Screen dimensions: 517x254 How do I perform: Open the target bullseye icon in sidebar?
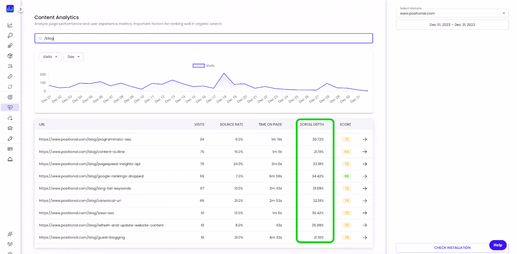click(x=10, y=97)
